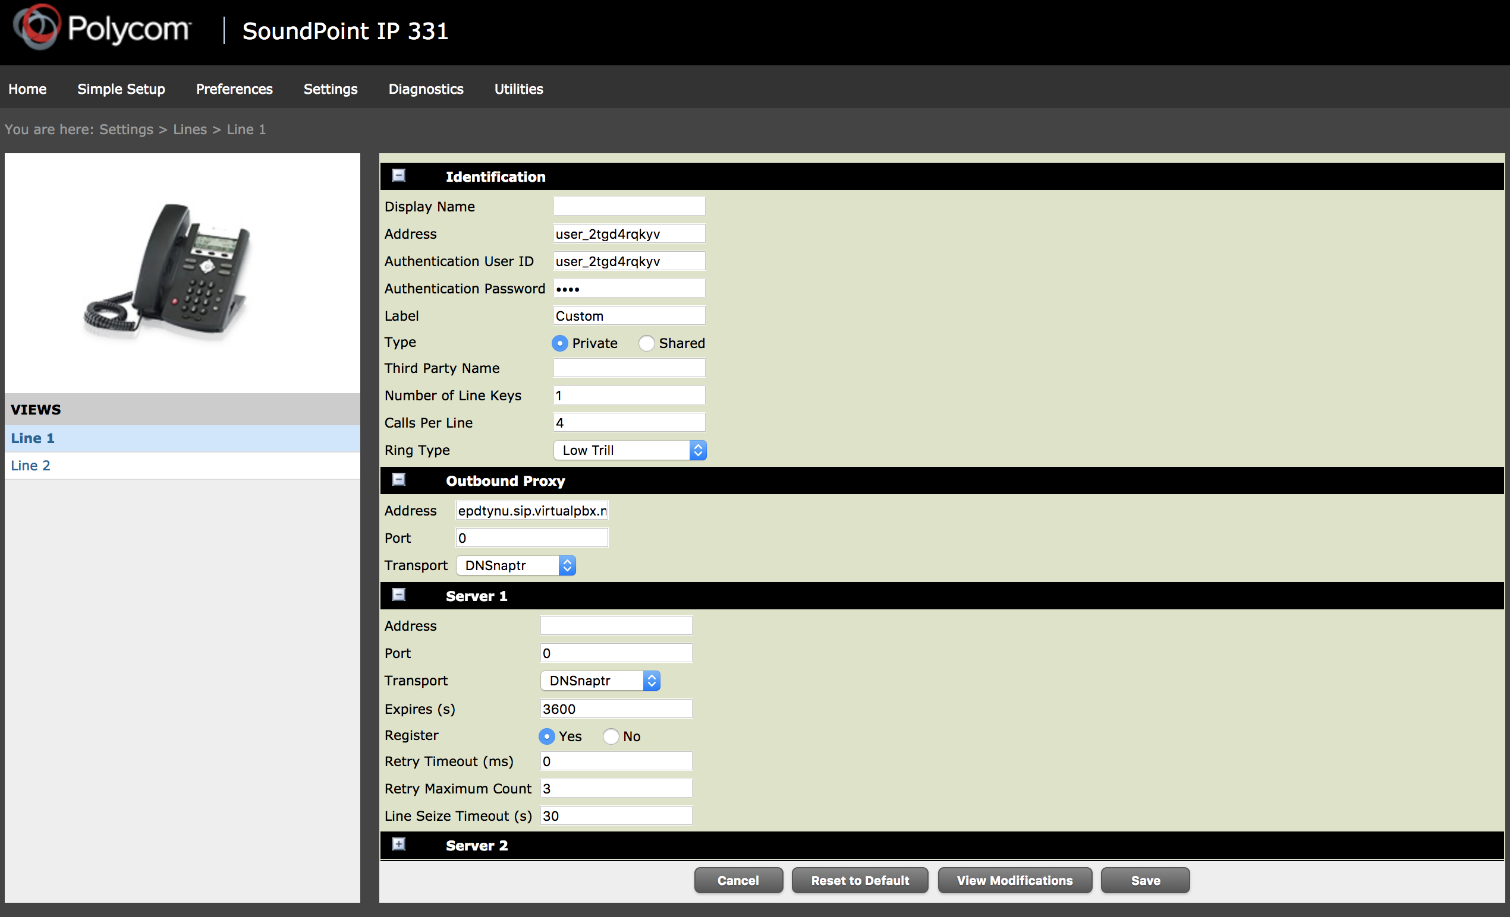Set Register to No
The height and width of the screenshot is (917, 1510).
[x=611, y=736]
